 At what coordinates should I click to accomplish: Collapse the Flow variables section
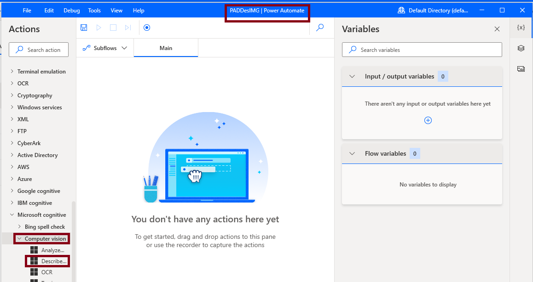pos(352,153)
